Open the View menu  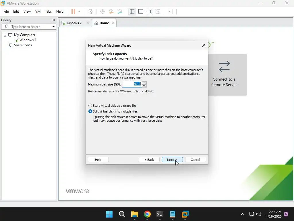pyautogui.click(x=27, y=12)
